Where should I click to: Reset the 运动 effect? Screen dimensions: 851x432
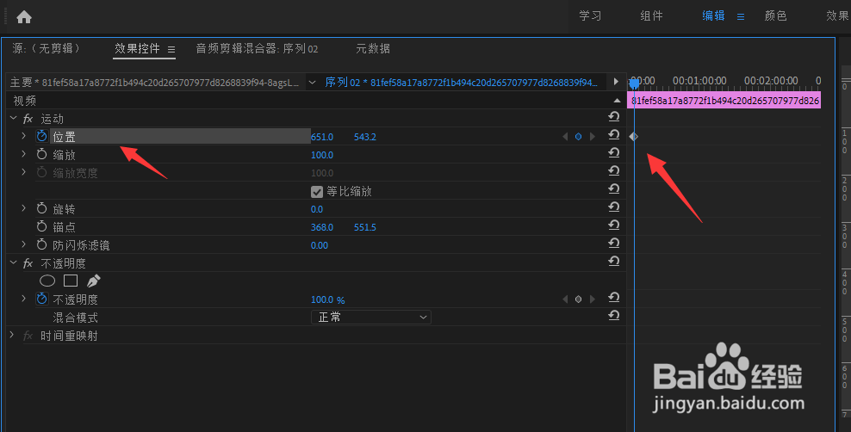[x=614, y=116]
